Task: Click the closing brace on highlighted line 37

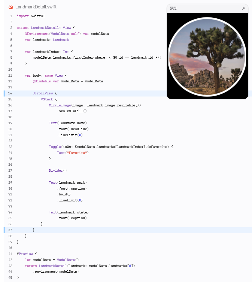Action: point(34,230)
